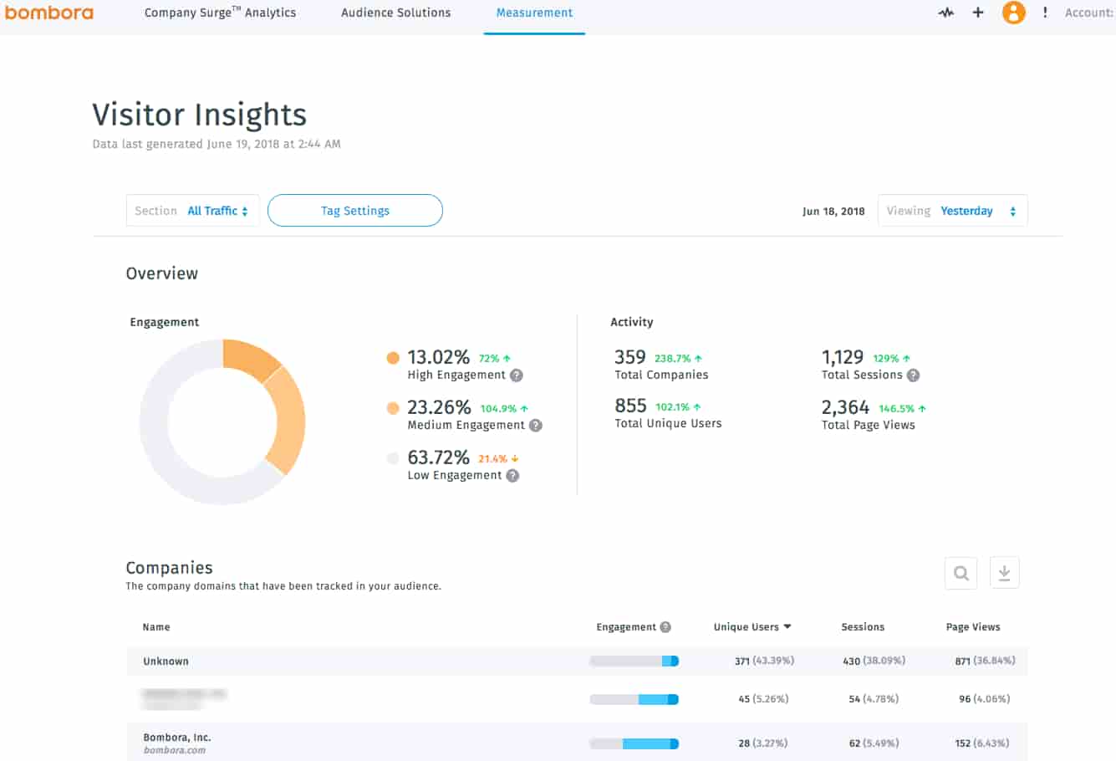Screen dimensions: 1116x761
Task: Click help icon in Engagement column header
Action: pyautogui.click(x=665, y=627)
